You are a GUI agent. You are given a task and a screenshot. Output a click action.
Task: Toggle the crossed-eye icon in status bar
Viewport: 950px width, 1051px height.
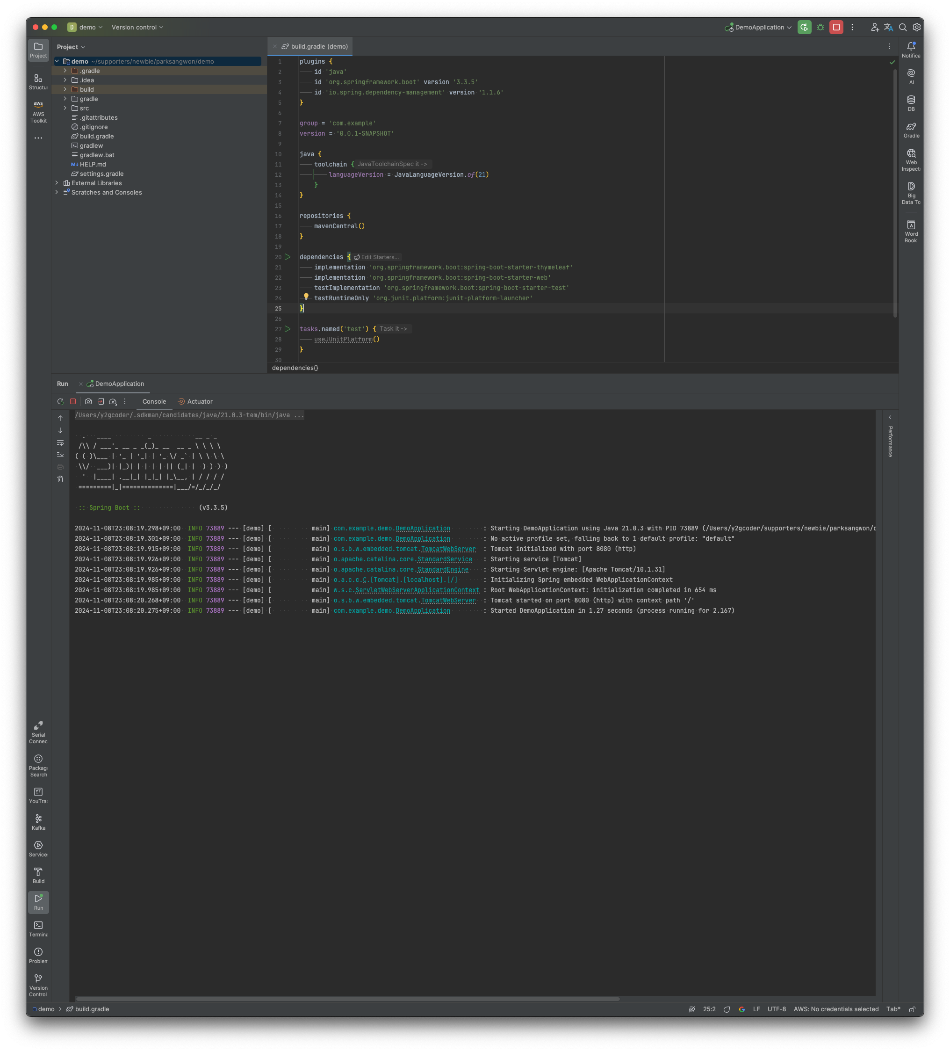[691, 1009]
